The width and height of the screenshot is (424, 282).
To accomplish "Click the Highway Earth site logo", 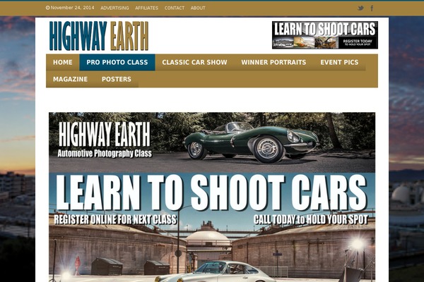I will click(99, 36).
